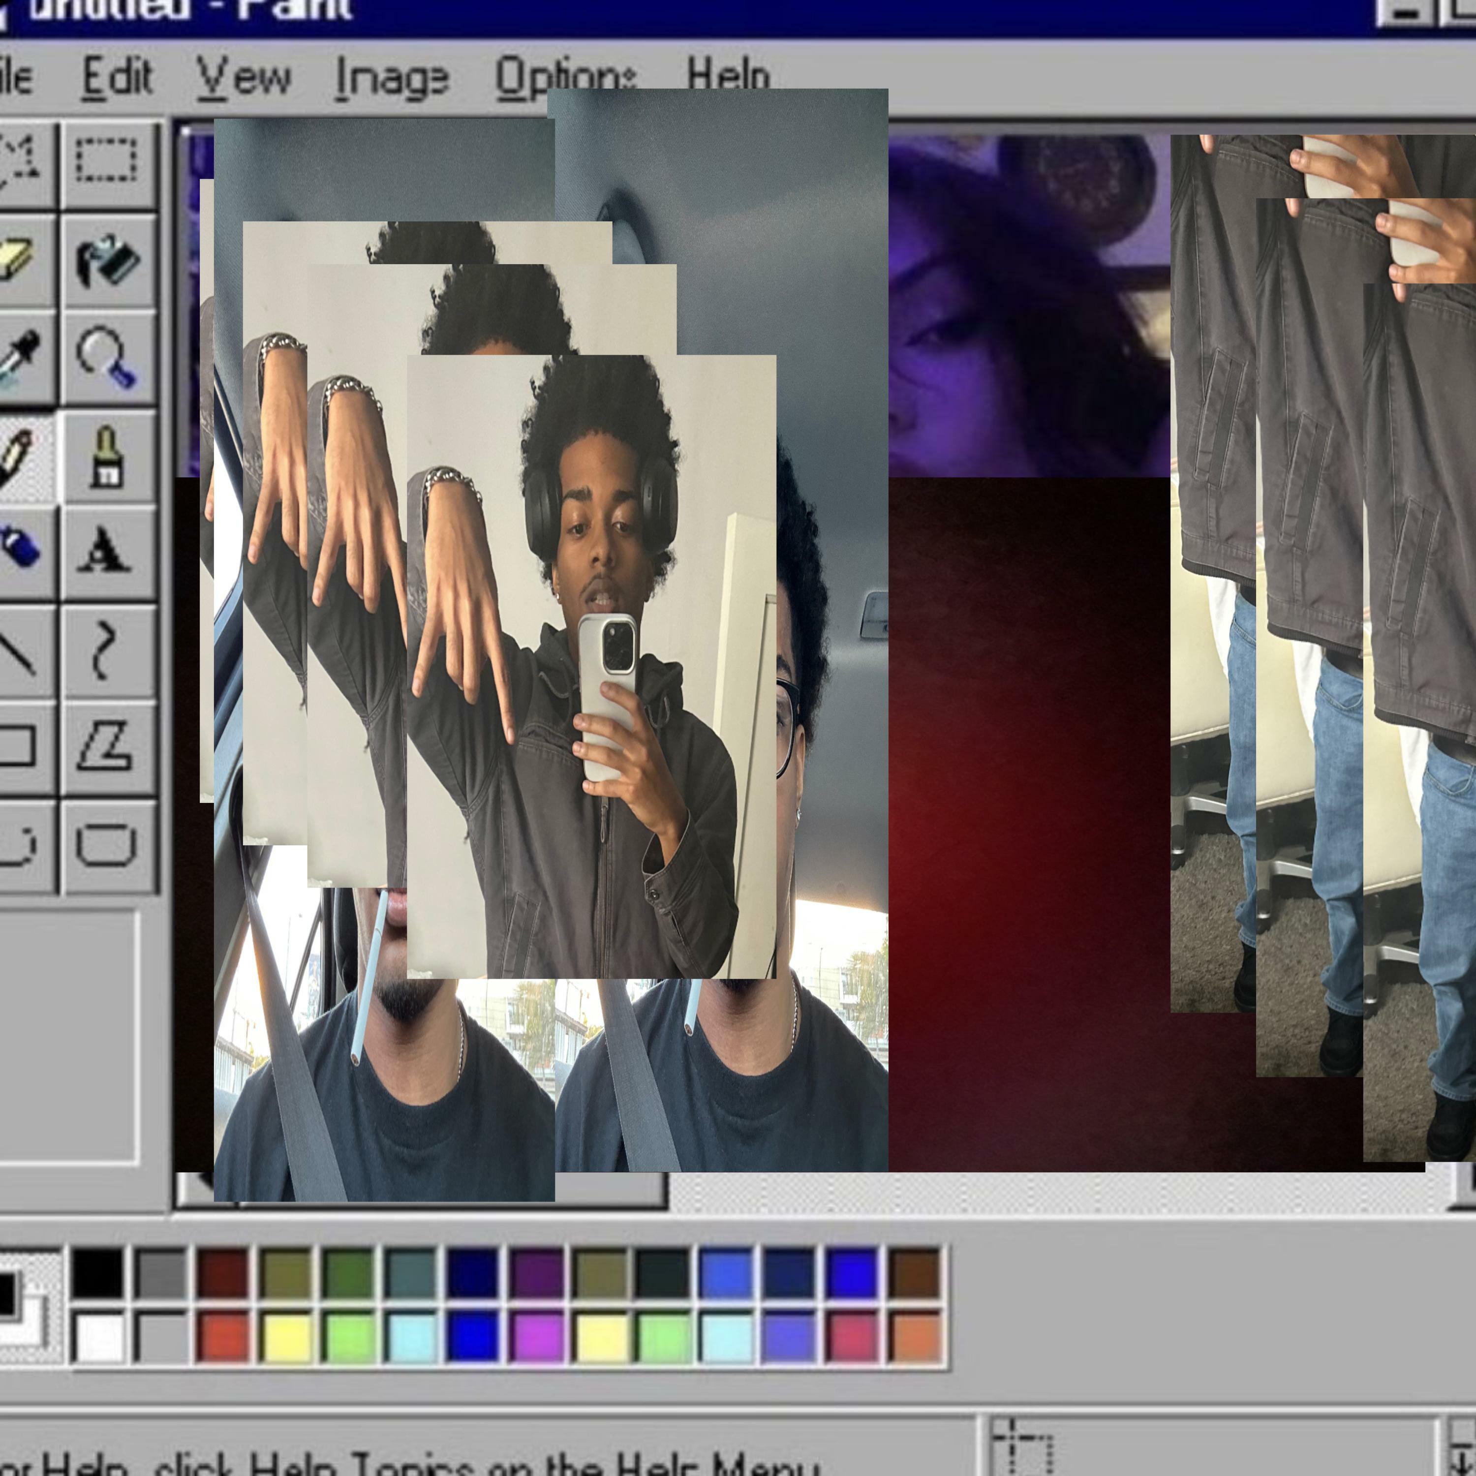Select the Rounded Rectangle tool

click(107, 844)
